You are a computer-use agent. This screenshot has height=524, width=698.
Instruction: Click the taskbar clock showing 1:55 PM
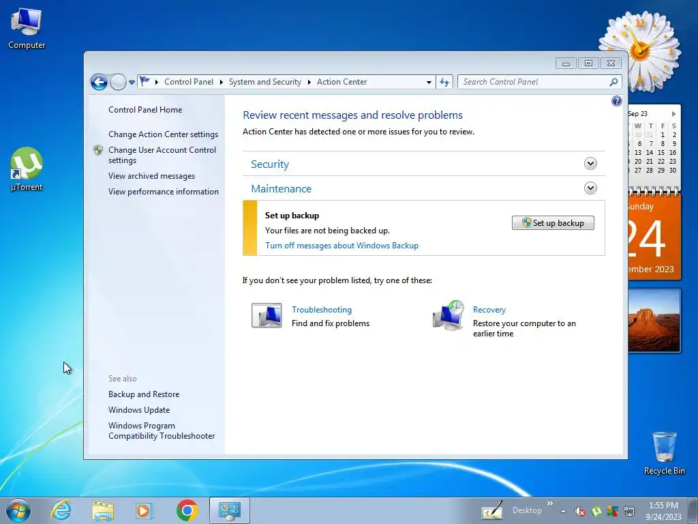click(663, 511)
